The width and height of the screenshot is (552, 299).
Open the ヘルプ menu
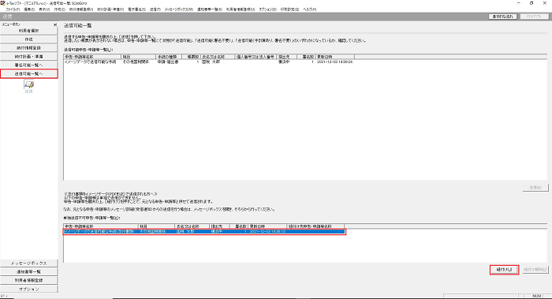[310, 9]
